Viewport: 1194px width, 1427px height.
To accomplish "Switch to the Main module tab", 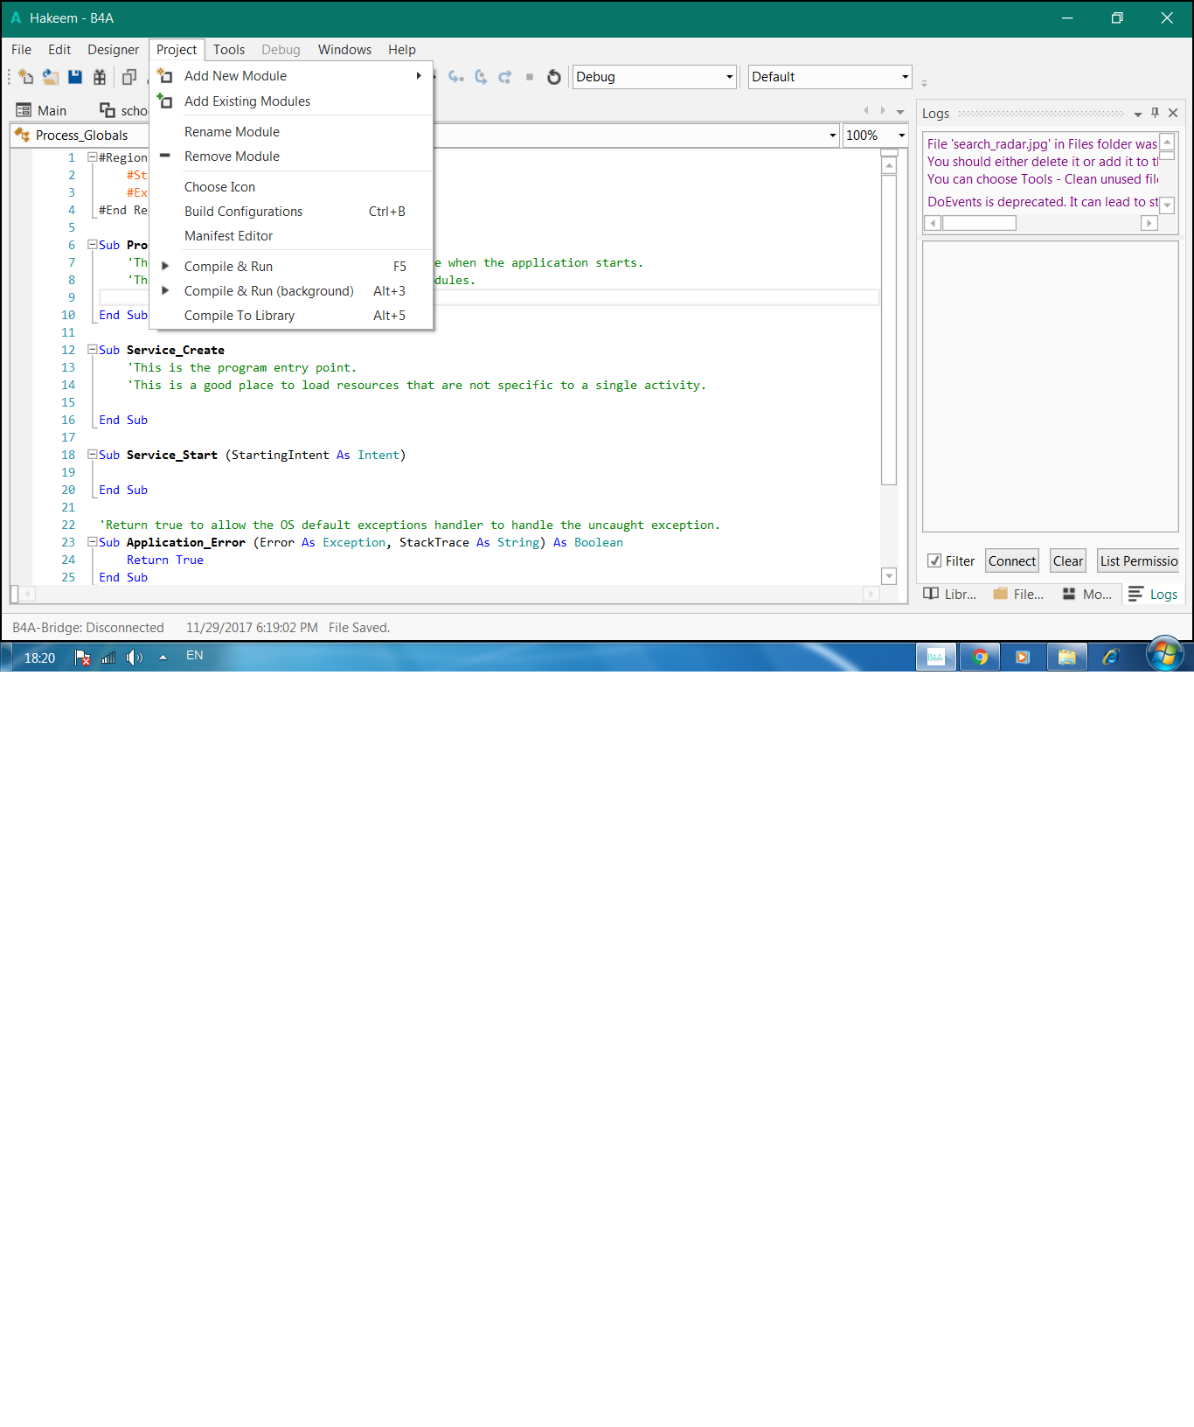I will [41, 110].
